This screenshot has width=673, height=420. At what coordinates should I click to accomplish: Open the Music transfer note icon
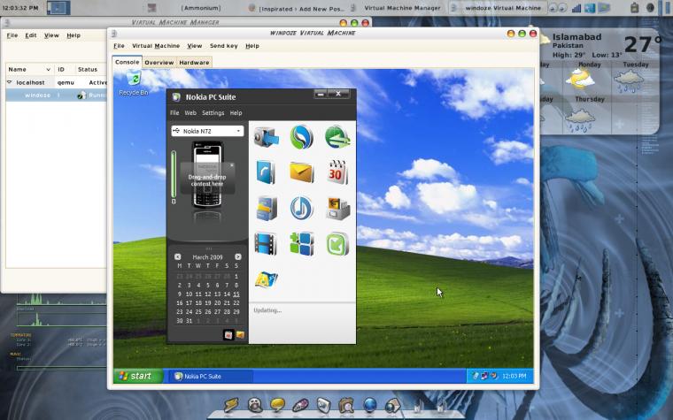click(x=302, y=208)
